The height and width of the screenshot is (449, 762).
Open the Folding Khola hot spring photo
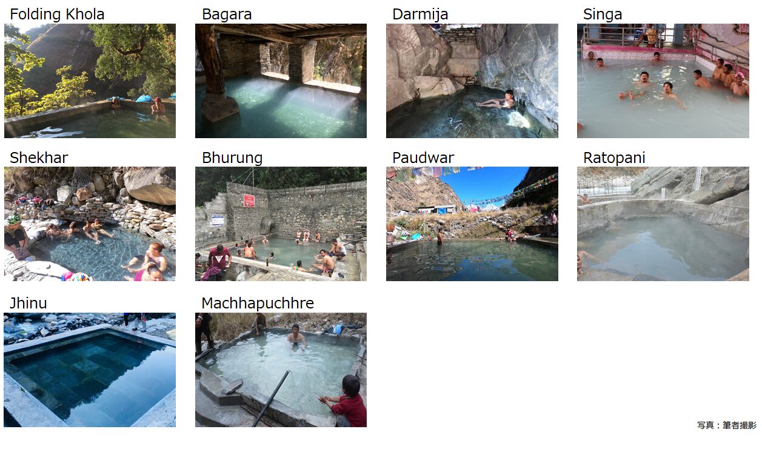(x=90, y=81)
